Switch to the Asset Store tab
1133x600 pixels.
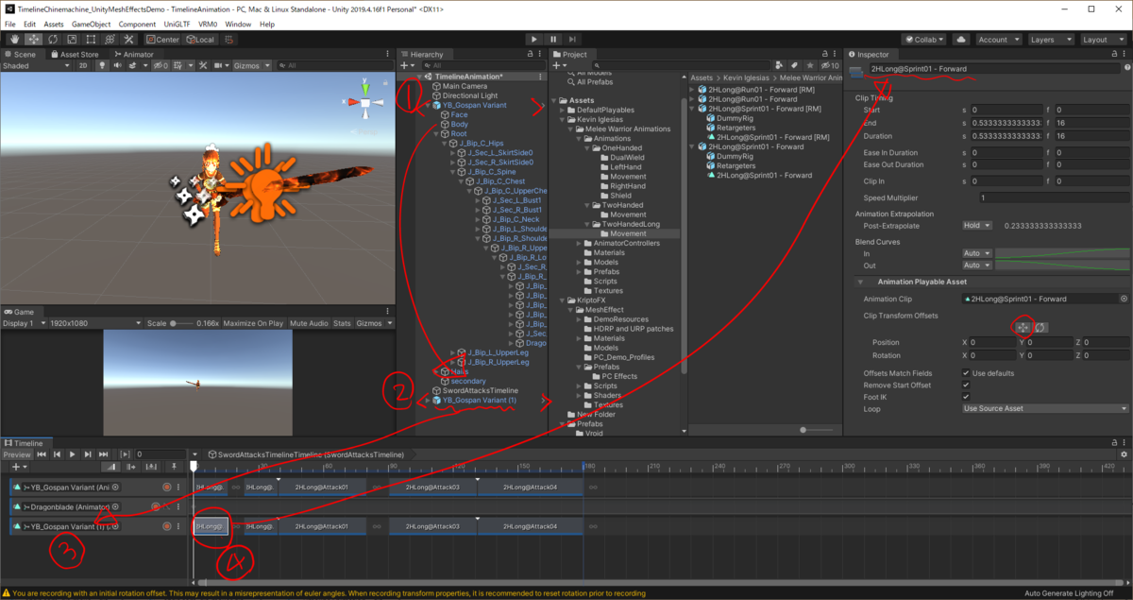pyautogui.click(x=75, y=55)
